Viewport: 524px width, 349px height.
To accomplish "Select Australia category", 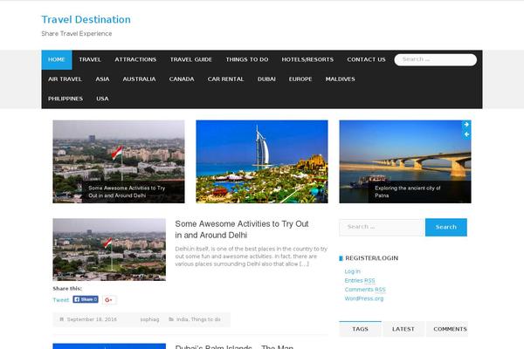I will point(139,79).
